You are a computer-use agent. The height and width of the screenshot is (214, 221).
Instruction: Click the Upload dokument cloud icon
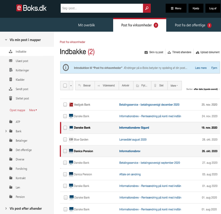197,52
